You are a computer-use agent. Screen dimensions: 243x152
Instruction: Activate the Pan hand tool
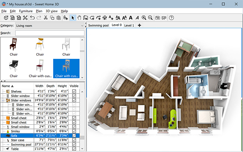(79, 18)
